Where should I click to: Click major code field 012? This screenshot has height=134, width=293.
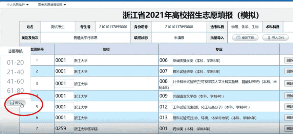pos(166,107)
